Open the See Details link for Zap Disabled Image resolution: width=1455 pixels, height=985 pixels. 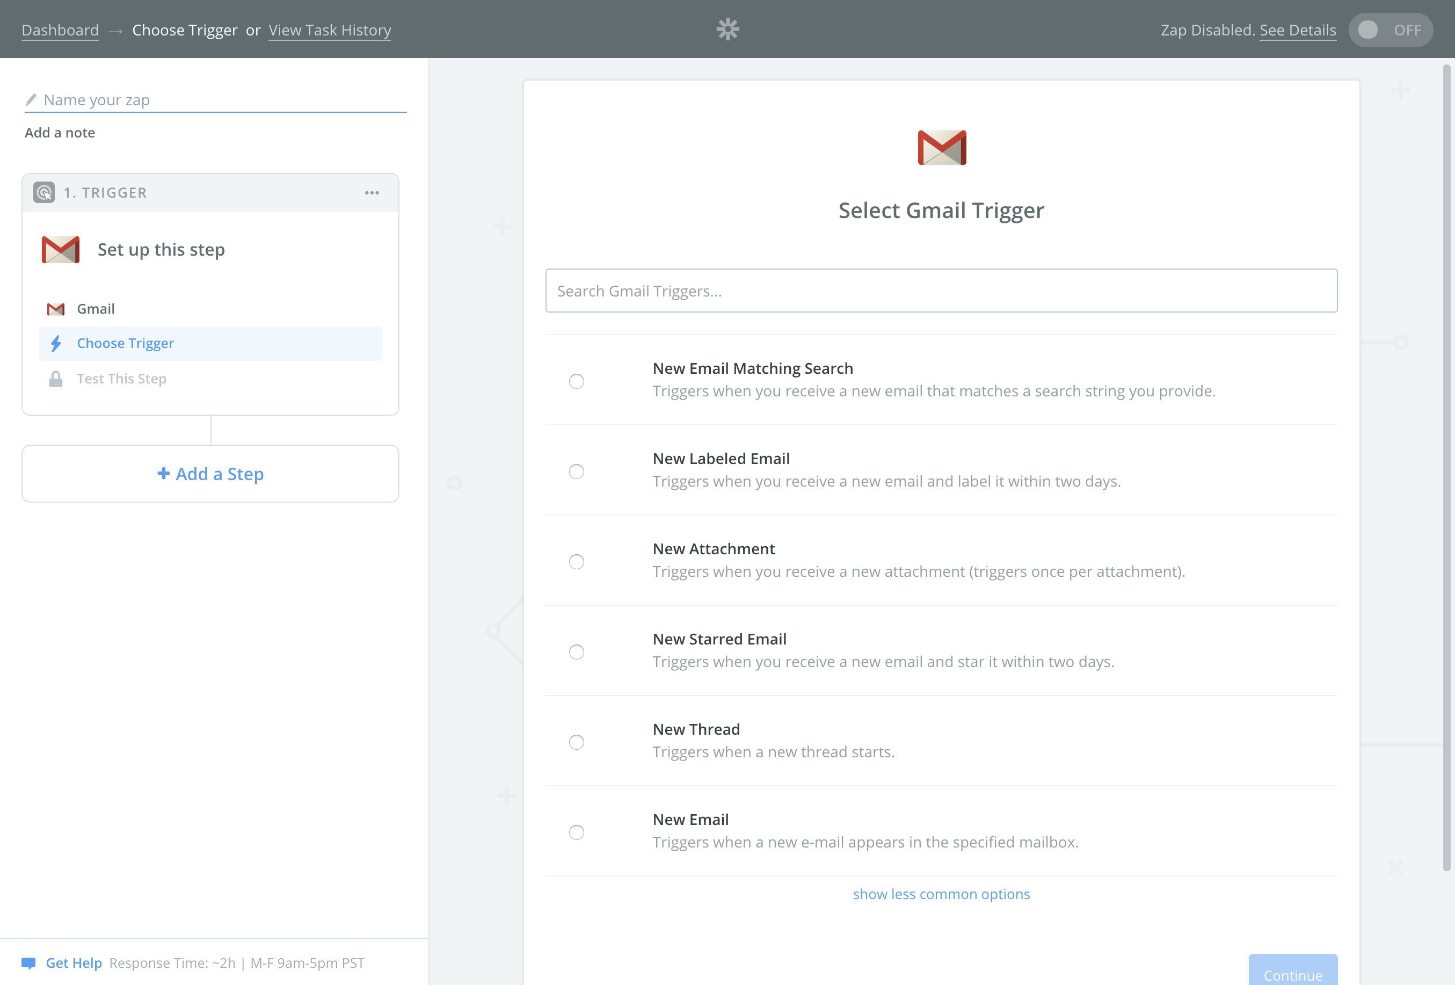(1297, 30)
